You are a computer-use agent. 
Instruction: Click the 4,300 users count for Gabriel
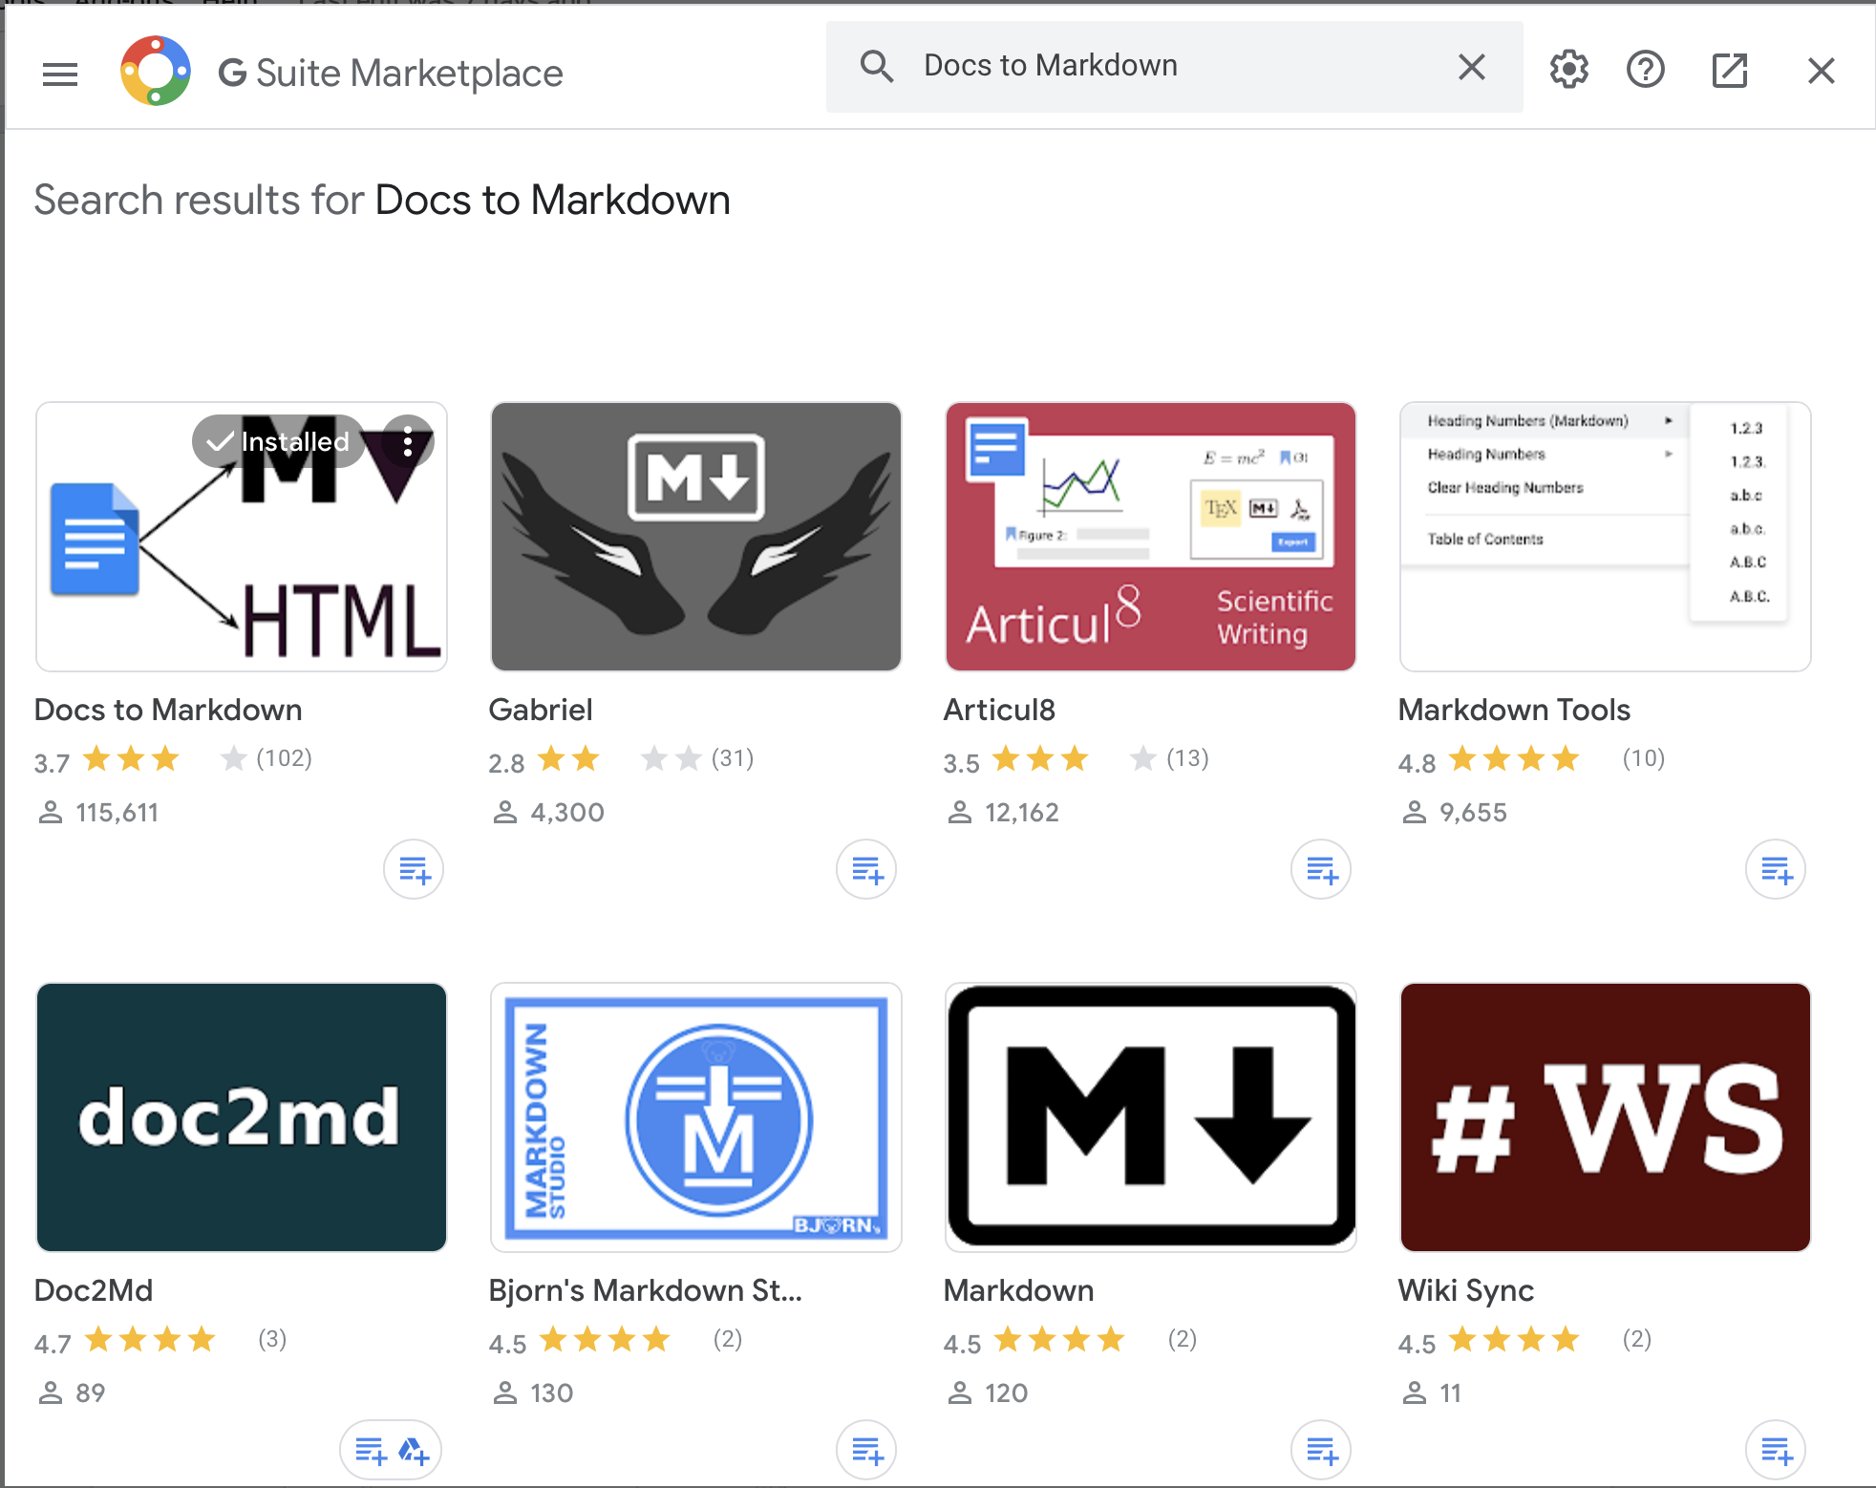pos(548,813)
